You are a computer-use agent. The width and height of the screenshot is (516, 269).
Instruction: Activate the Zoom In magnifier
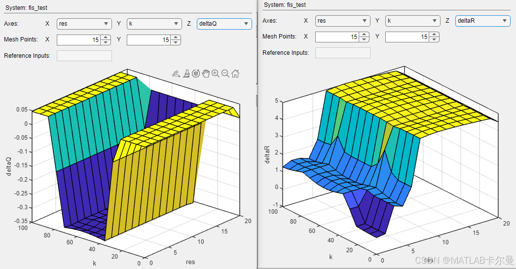click(216, 74)
